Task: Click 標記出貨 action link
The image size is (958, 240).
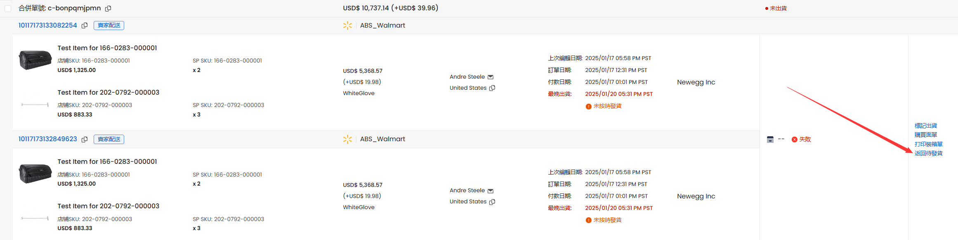Action: click(925, 126)
